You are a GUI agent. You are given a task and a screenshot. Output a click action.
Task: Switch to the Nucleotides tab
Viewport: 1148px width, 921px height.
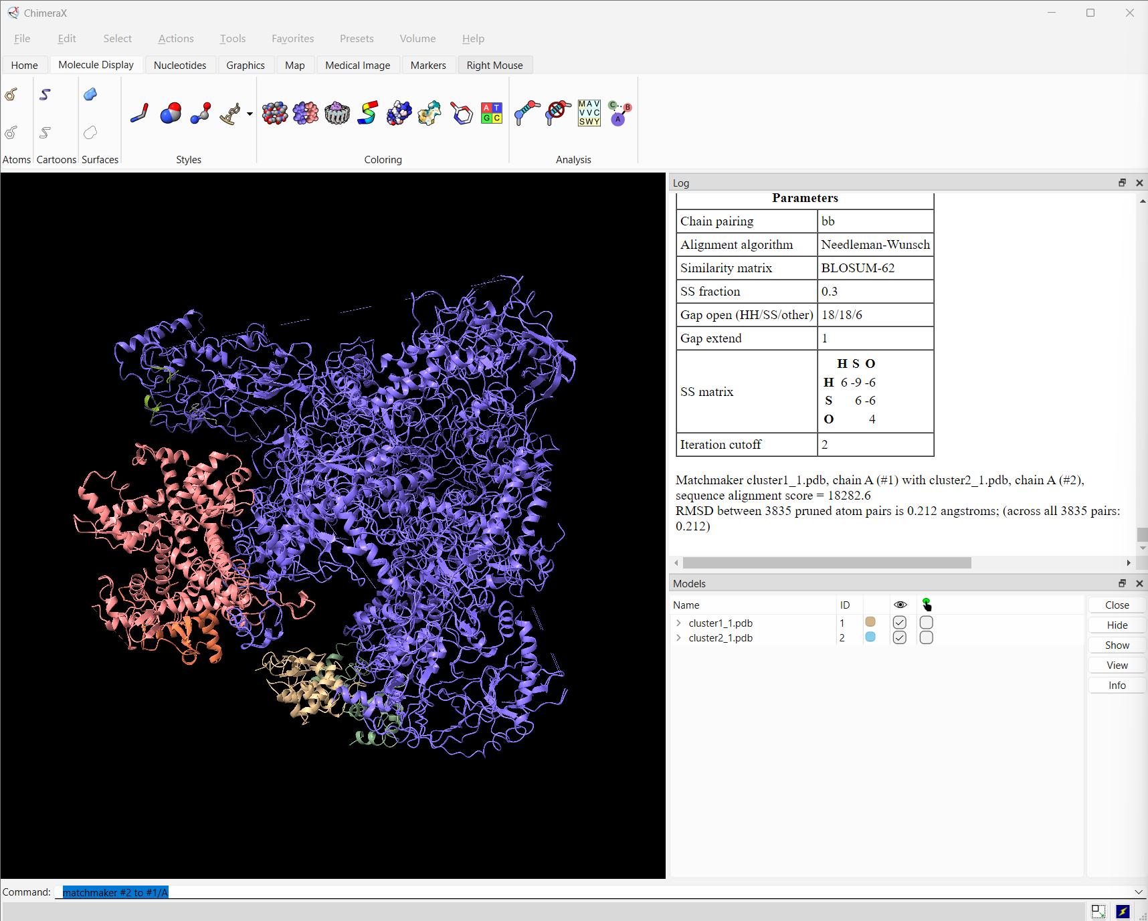[x=180, y=65]
